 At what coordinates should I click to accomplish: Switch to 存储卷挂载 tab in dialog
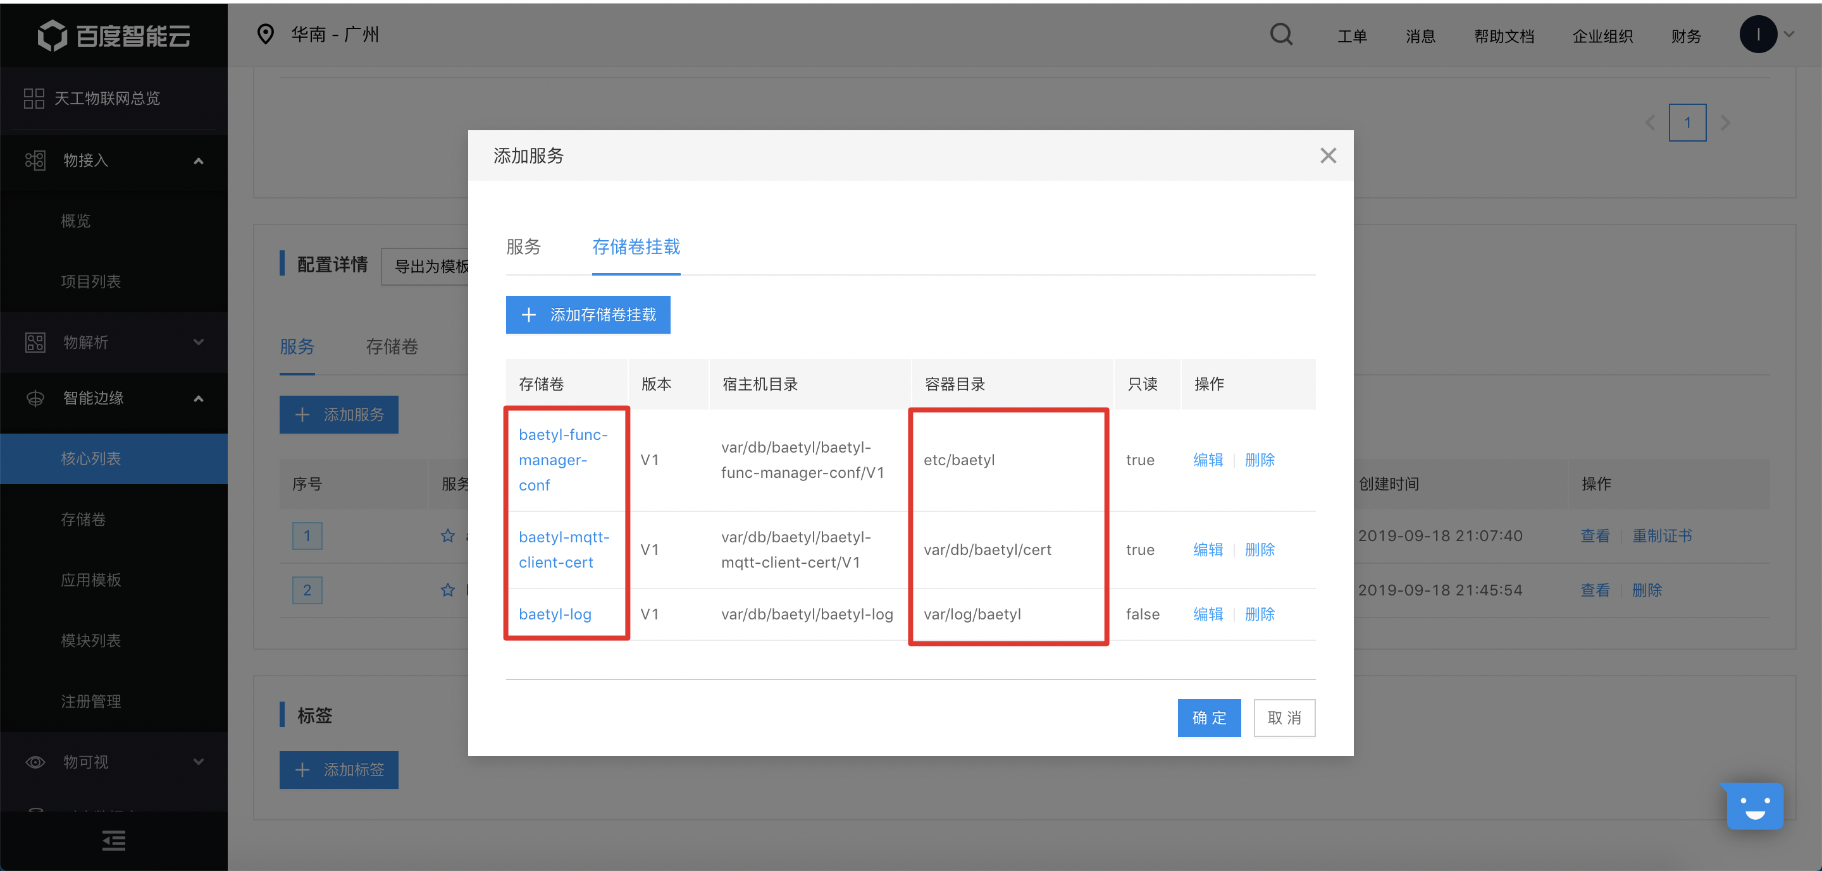pos(636,247)
